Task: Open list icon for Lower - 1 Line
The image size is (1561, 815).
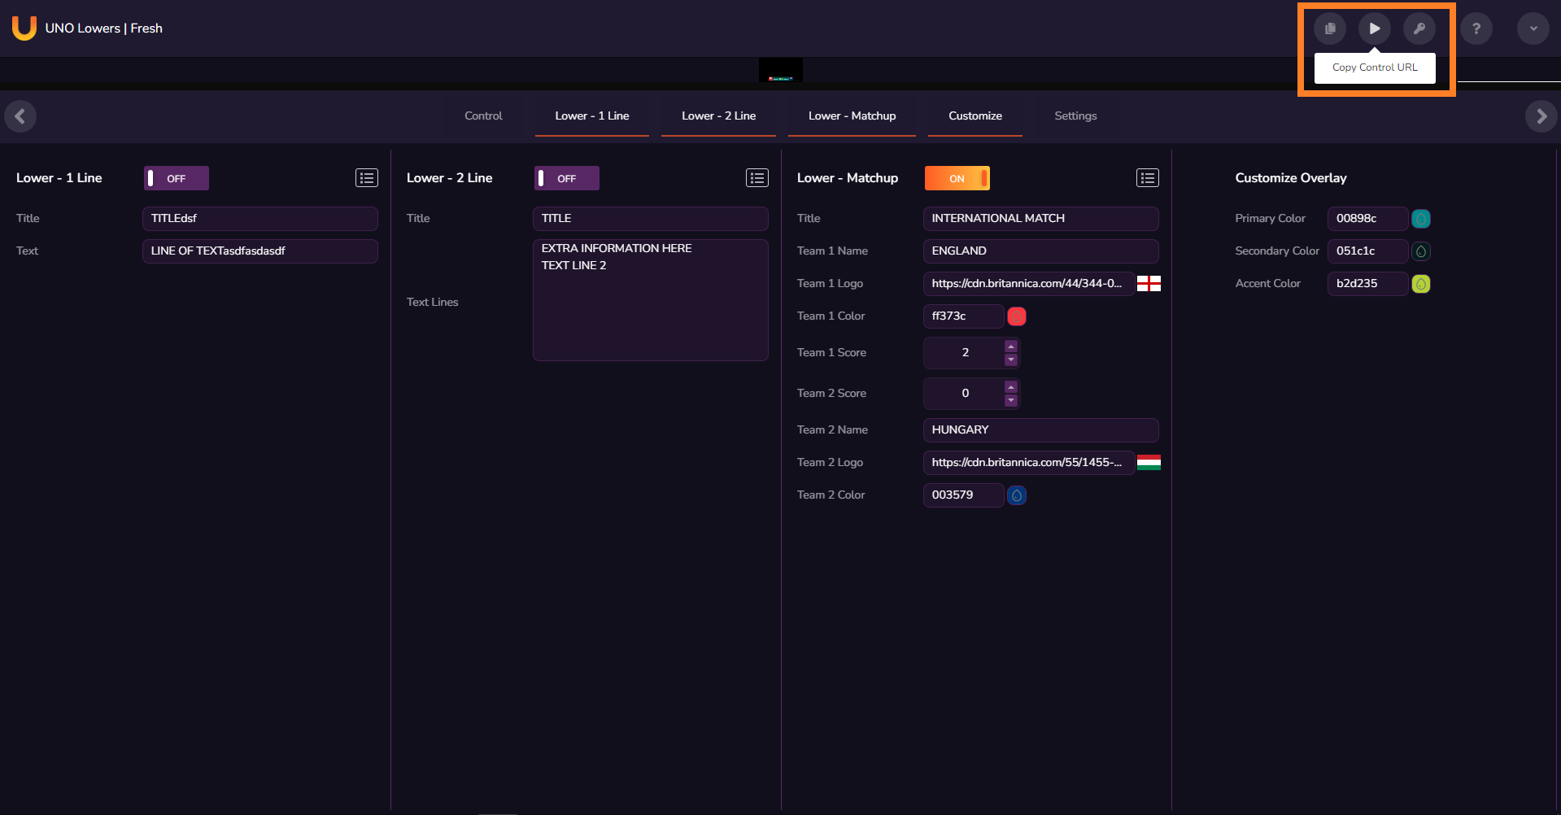Action: point(367,178)
